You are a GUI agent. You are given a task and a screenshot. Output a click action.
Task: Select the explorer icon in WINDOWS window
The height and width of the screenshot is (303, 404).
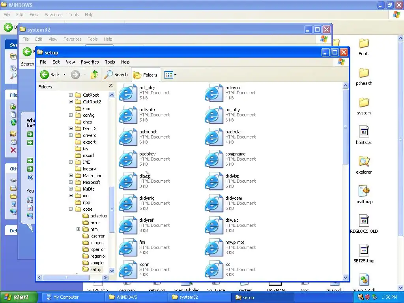(x=364, y=165)
